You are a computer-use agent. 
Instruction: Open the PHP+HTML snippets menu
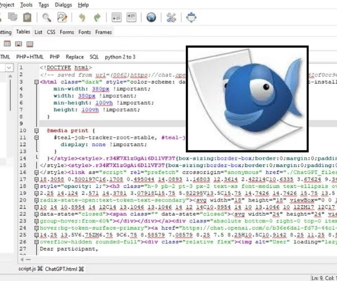(30, 57)
